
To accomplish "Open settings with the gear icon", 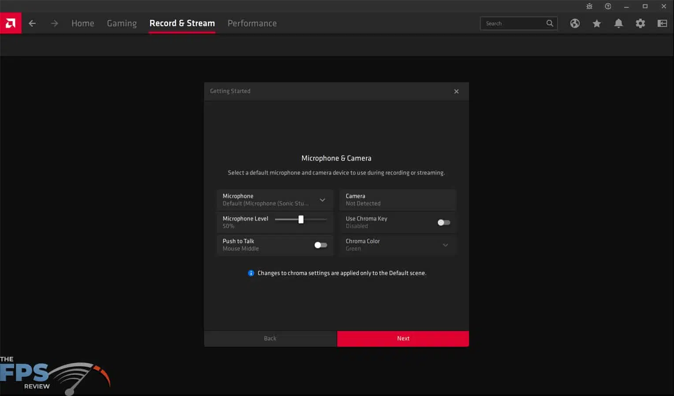I will (x=640, y=23).
